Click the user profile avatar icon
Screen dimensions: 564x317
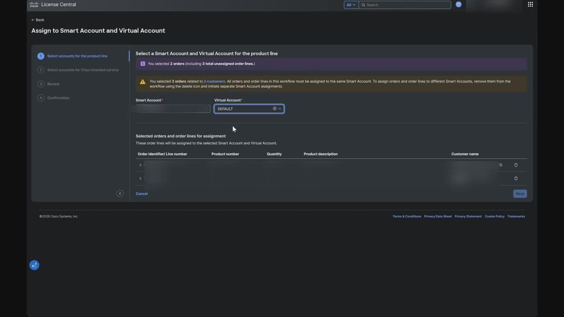pos(458,4)
